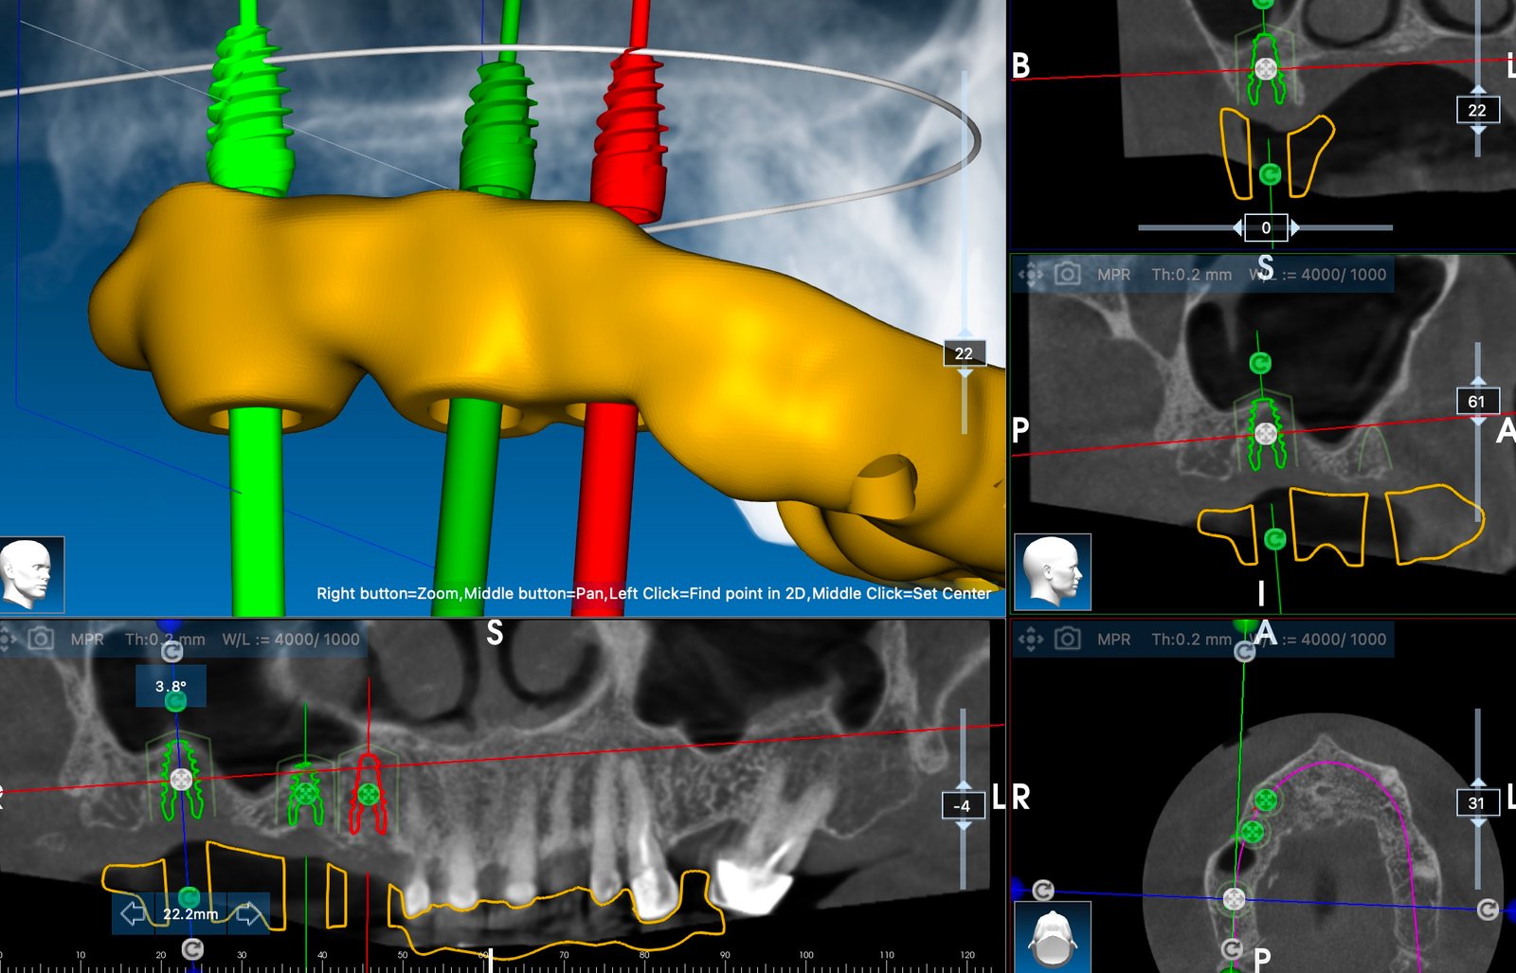Select the pan tool icon in the middle-right MPR panel
Screen dimensions: 1516x973
click(x=1033, y=274)
